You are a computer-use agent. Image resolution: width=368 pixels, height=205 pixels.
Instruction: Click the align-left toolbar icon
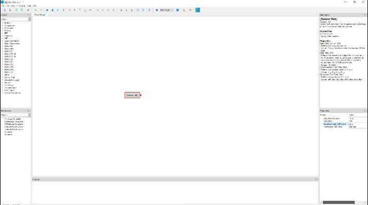click(x=64, y=10)
